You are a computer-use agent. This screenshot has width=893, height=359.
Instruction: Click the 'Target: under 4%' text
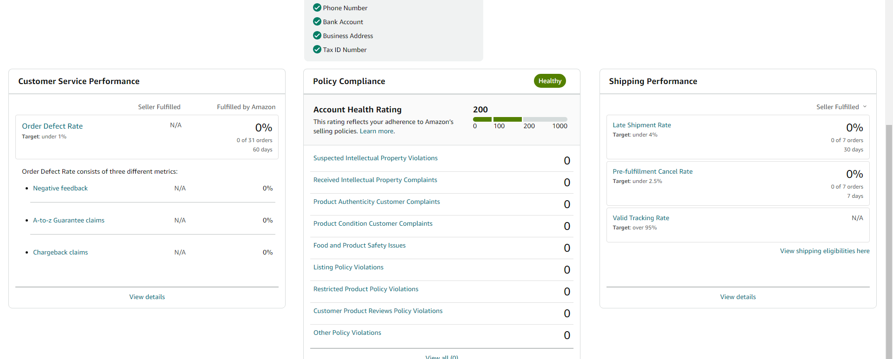tap(635, 135)
